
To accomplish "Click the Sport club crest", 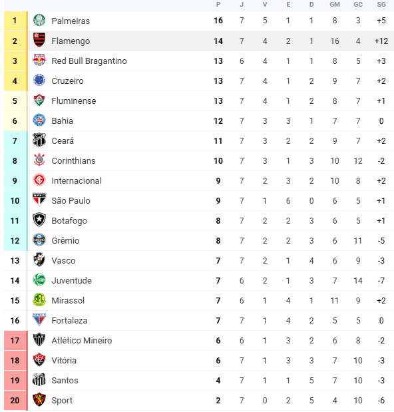I will click(39, 399).
